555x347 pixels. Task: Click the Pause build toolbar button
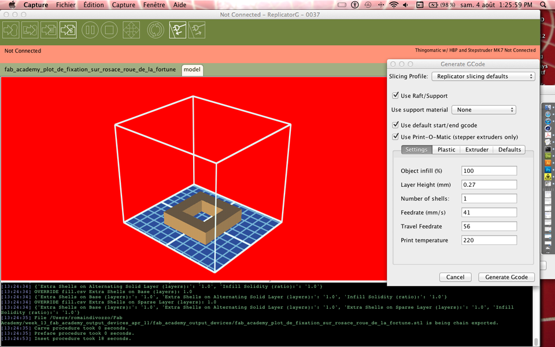pos(90,30)
